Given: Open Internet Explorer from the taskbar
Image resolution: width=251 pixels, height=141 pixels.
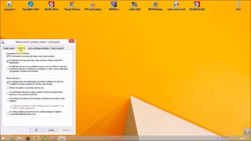Looking at the screenshot, I should [11, 138].
